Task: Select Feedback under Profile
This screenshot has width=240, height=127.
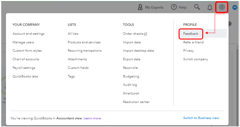Action: (191, 34)
